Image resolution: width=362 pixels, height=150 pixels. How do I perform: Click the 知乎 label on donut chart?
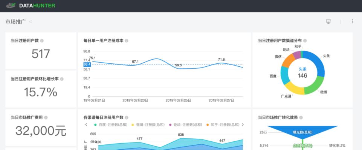click(298, 46)
